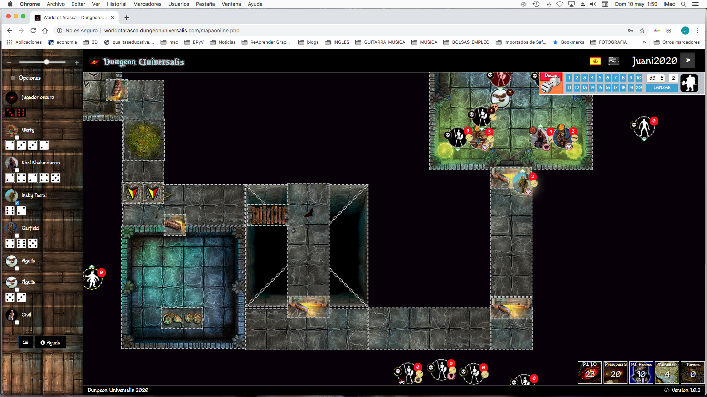707x397 pixels.
Task: Select Garfield character portrait
Action: (11, 228)
